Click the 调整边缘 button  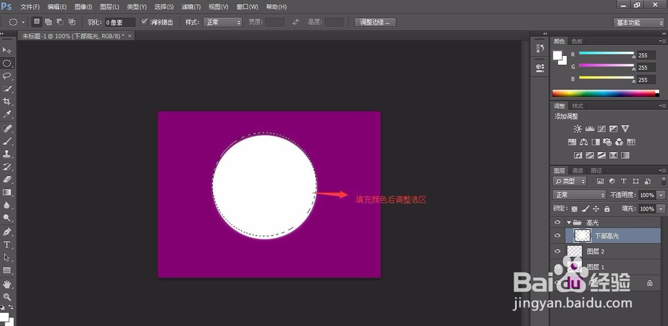375,22
